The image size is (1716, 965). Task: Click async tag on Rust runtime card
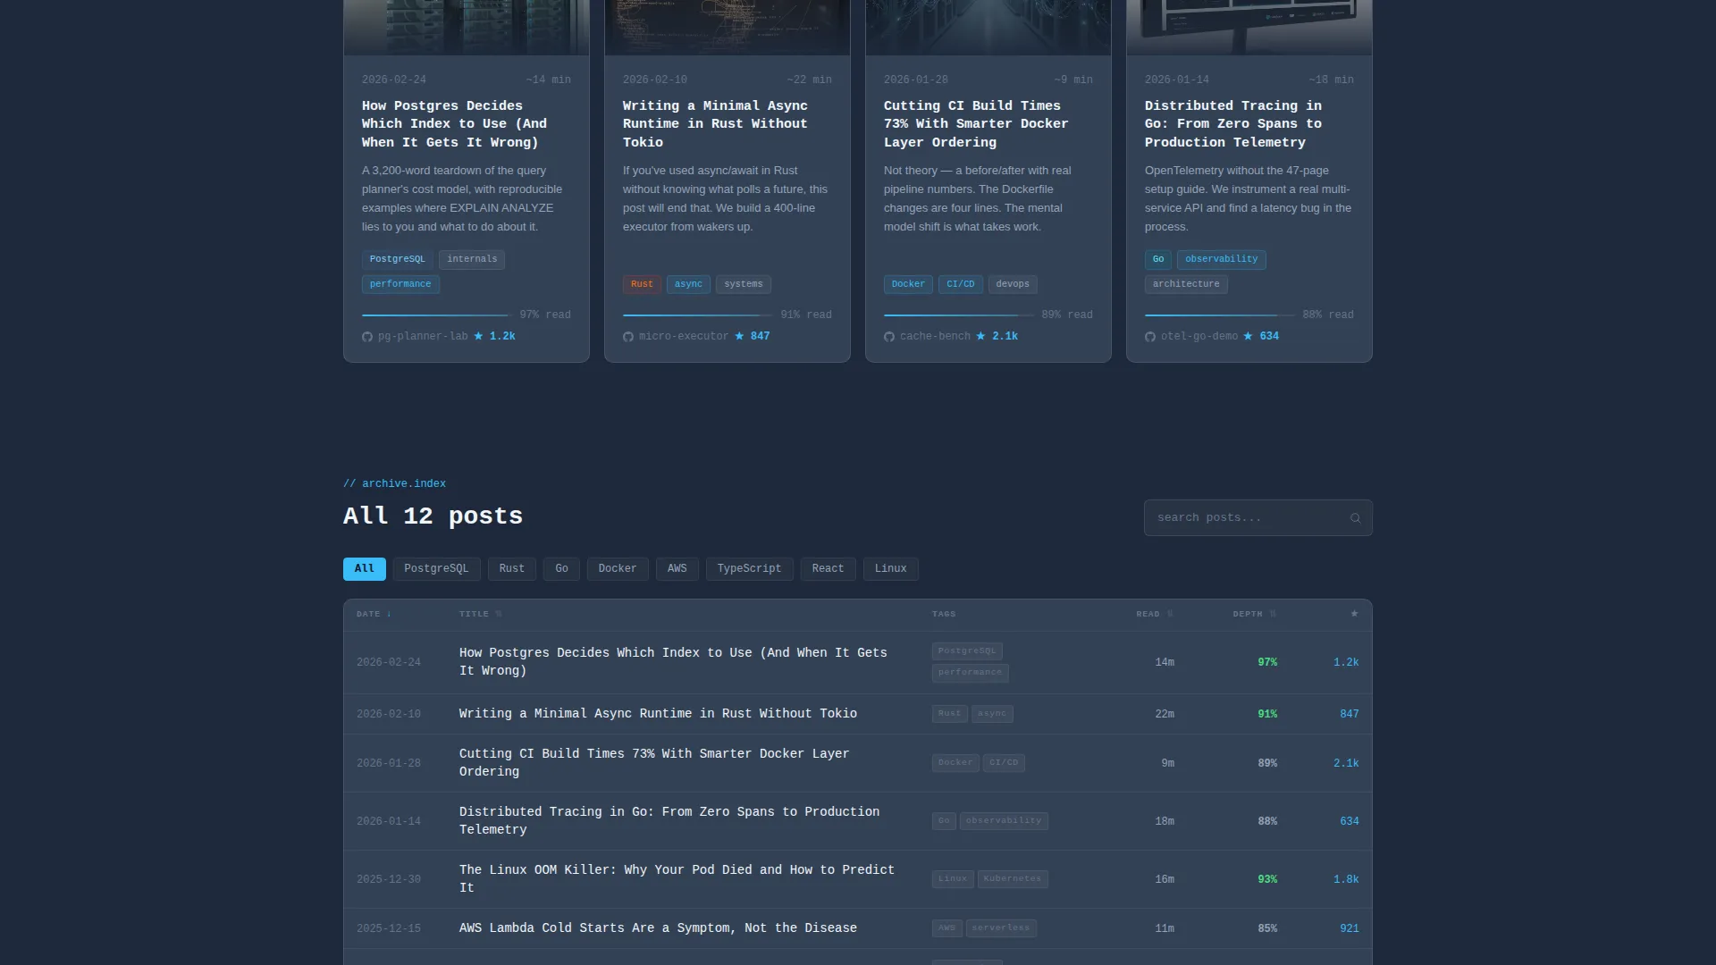point(688,285)
